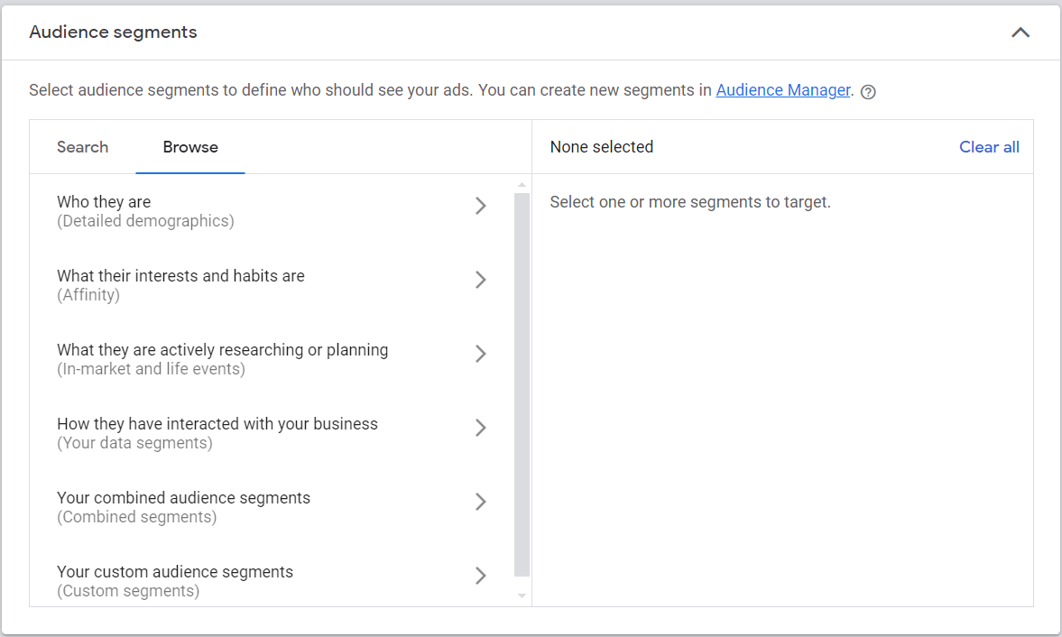Click the arrow next to Affinity segments
The height and width of the screenshot is (637, 1062).
481,280
